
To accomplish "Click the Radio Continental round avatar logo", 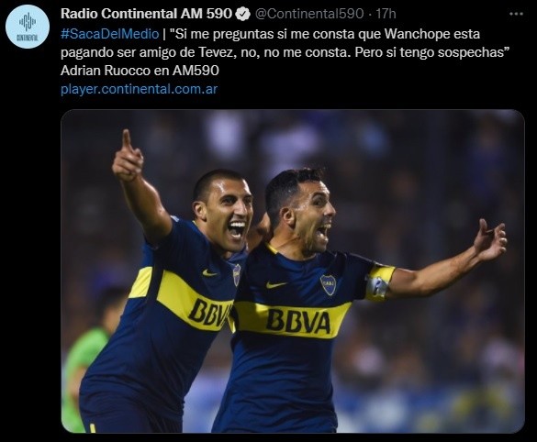I will click(28, 27).
